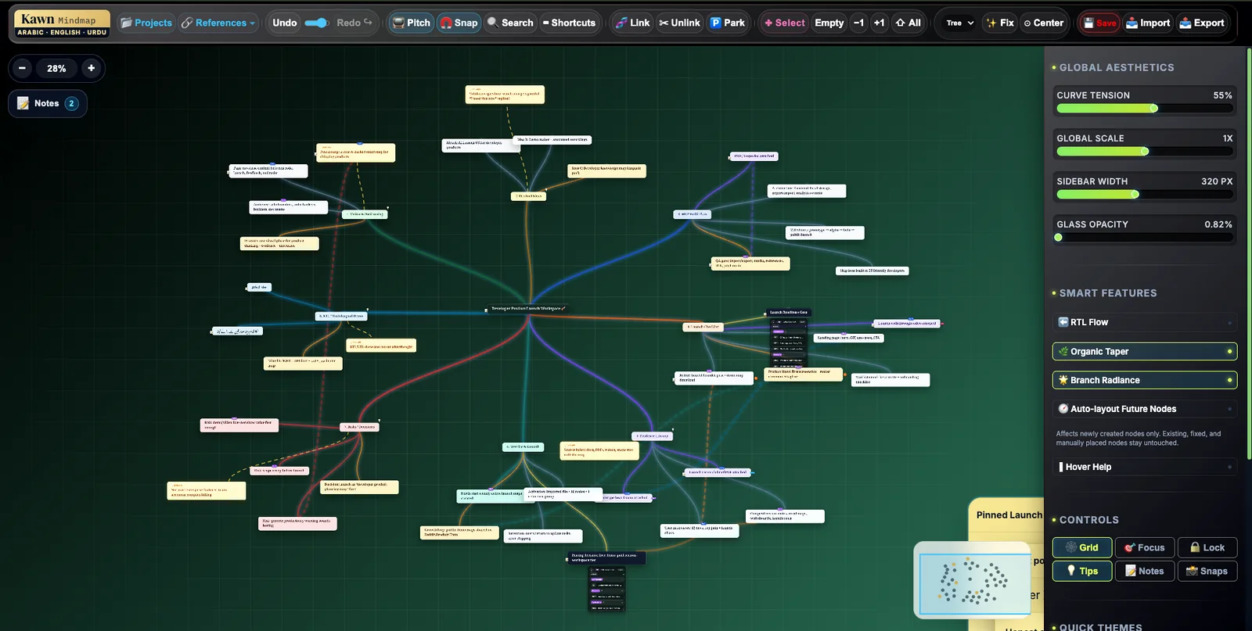Viewport: 1252px width, 631px height.
Task: Click the Smart Features heading
Action: pos(1108,293)
